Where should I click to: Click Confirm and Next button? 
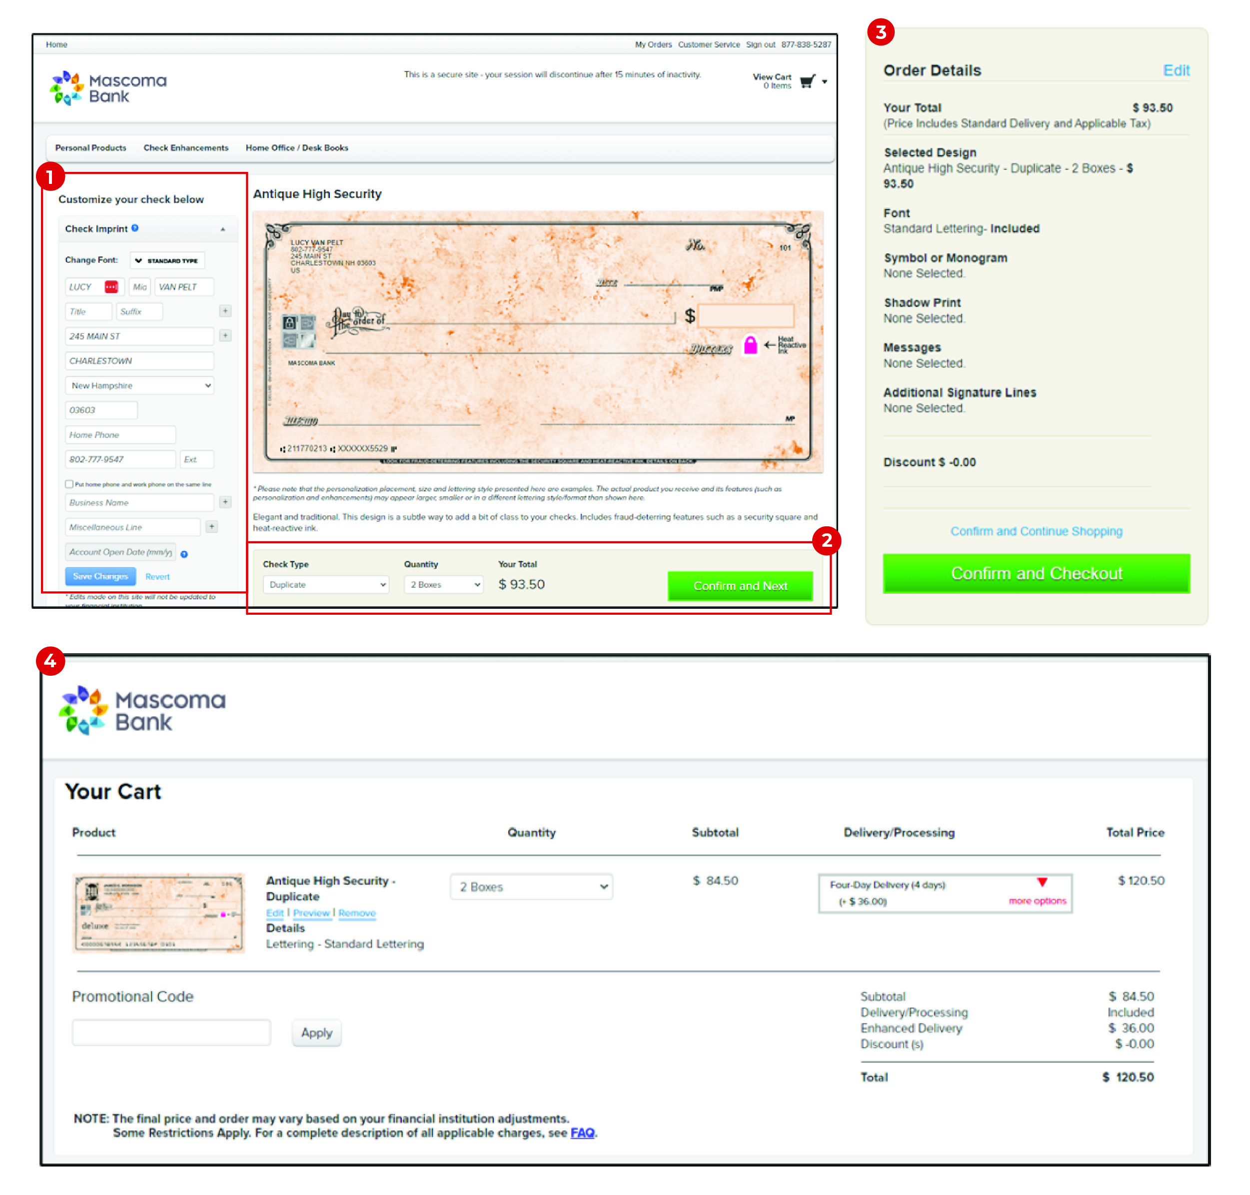pyautogui.click(x=740, y=585)
